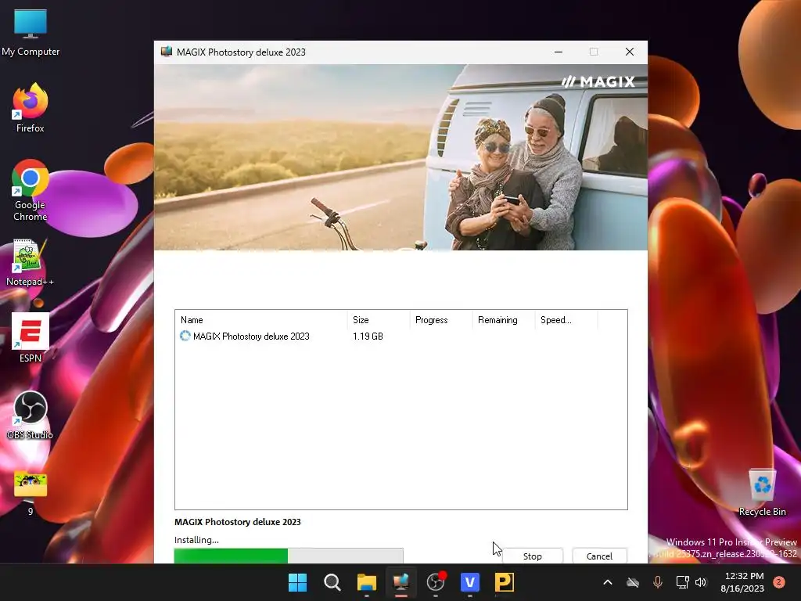Image resolution: width=801 pixels, height=601 pixels.
Task: Click the 1.19 GB size value
Action: pyautogui.click(x=368, y=336)
